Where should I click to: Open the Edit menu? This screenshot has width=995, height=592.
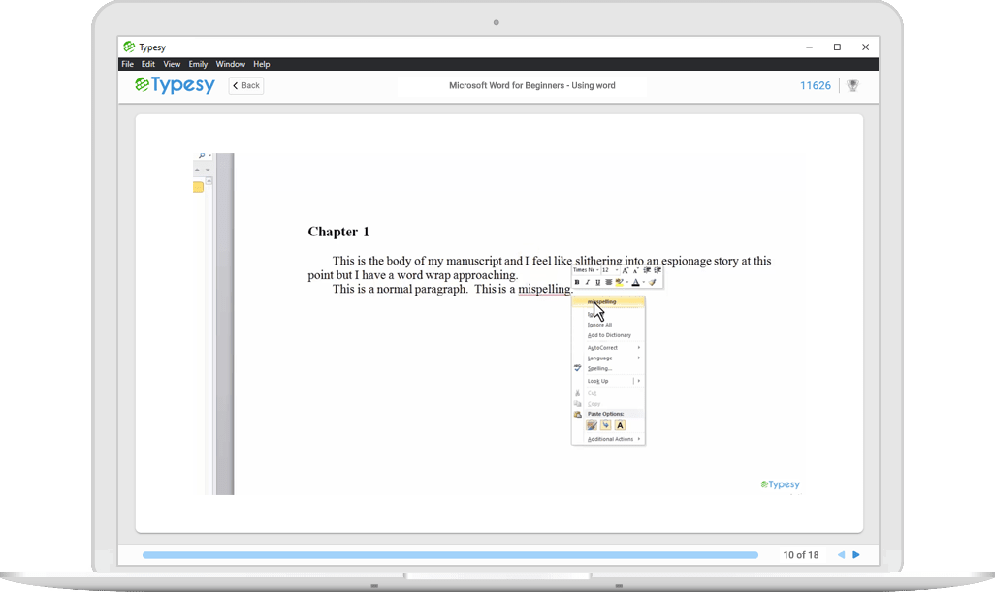tap(147, 64)
